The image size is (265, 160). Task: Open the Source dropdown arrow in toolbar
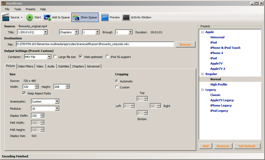[x=22, y=17]
